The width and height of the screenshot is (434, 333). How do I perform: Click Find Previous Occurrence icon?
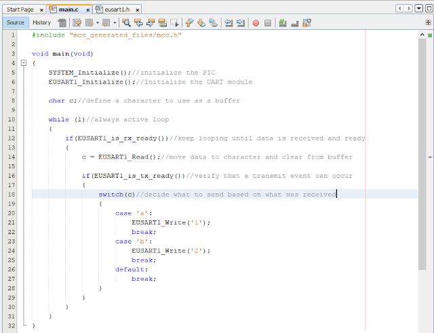pyautogui.click(x=138, y=22)
